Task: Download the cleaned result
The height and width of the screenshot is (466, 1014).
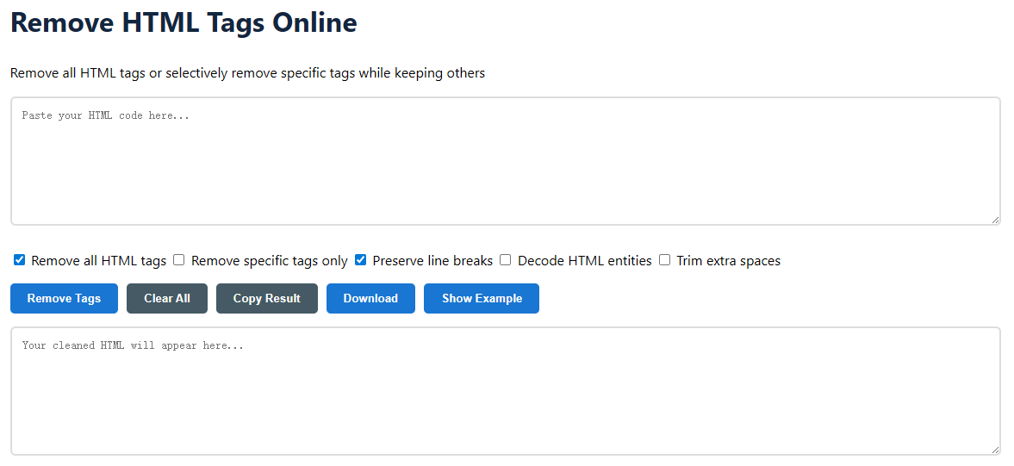Action: pos(370,299)
